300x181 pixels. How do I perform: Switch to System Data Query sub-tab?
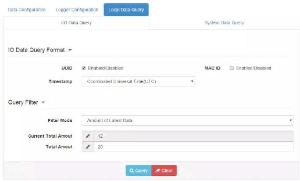tap(224, 23)
